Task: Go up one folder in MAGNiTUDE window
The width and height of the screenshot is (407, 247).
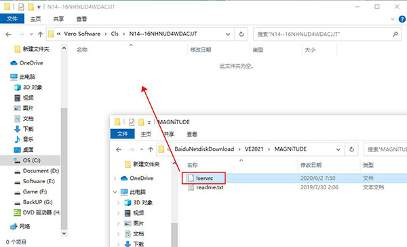Action: click(x=151, y=149)
